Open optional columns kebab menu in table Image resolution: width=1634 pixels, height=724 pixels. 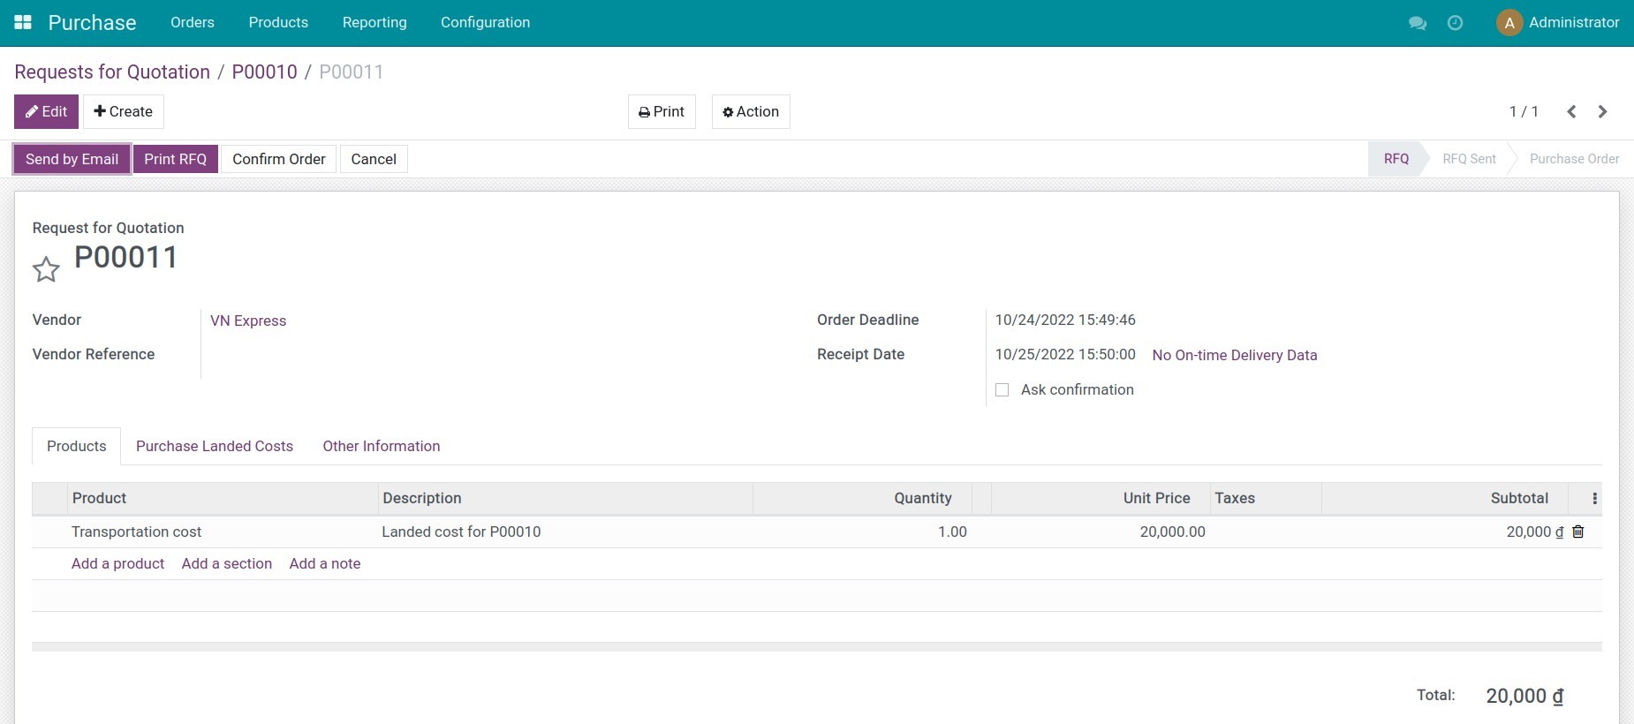click(x=1594, y=499)
